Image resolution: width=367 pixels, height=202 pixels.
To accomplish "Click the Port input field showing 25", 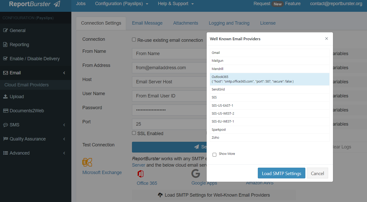I will tap(169, 124).
